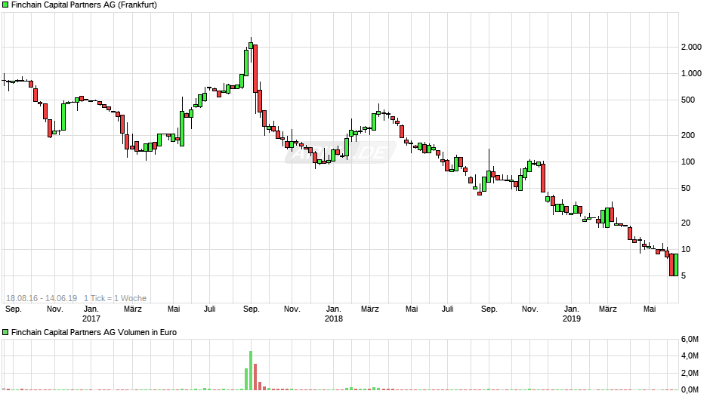Click 'Jan.' label above 2018

click(334, 309)
